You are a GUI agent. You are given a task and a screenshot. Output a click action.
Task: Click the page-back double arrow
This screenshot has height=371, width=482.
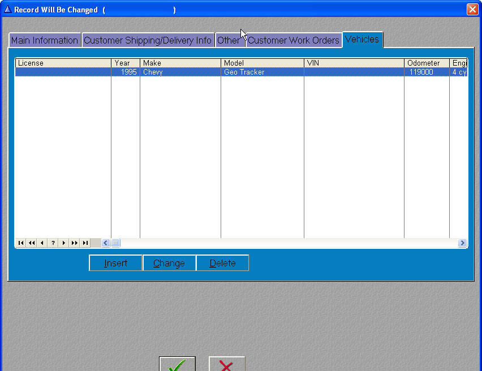point(31,243)
